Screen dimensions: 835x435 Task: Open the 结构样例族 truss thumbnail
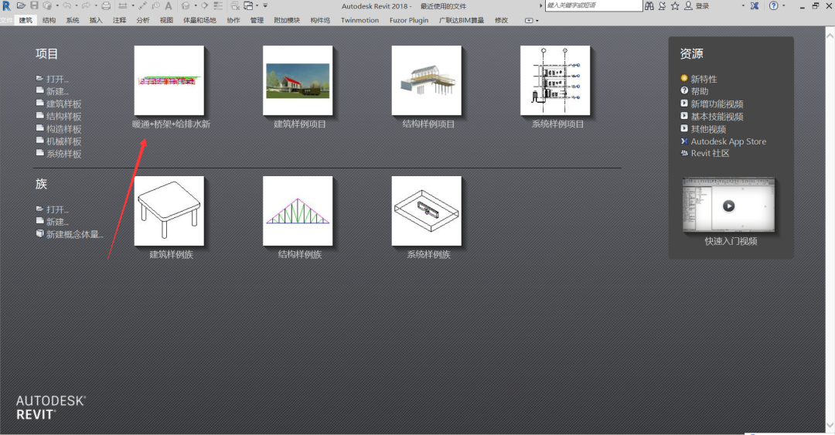tap(298, 211)
